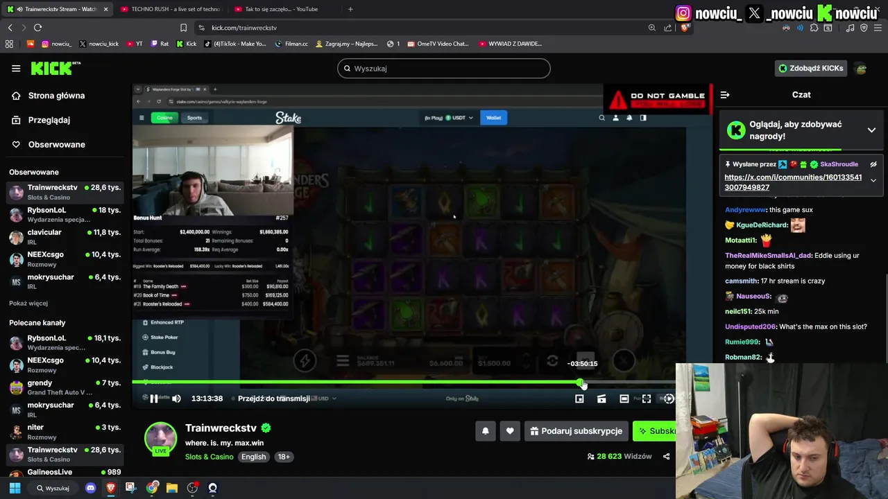Image resolution: width=888 pixels, height=499 pixels.
Task: Expand the Oglądaj, aby zdobywać nagrody panel
Action: click(871, 130)
